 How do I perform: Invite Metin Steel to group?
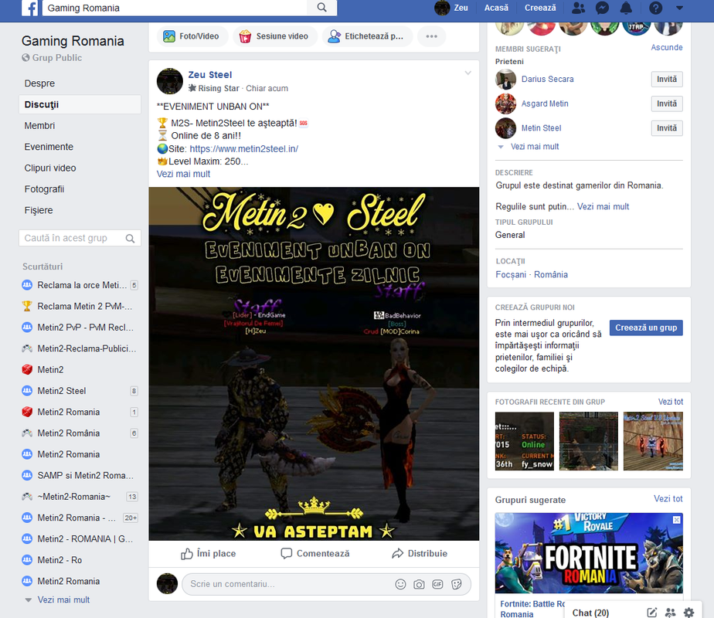click(667, 128)
